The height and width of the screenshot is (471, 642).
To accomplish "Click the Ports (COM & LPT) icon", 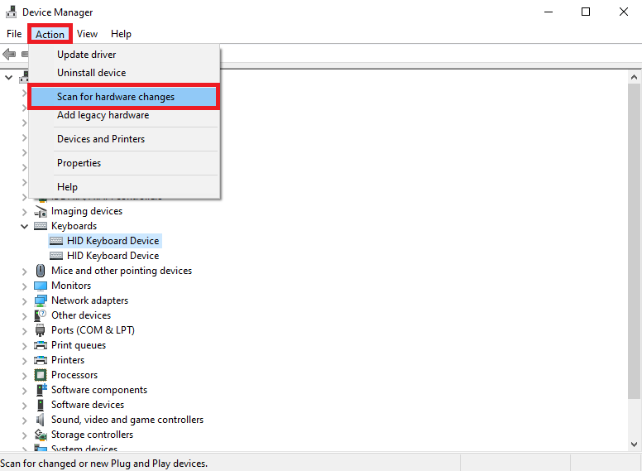I will pyautogui.click(x=40, y=330).
